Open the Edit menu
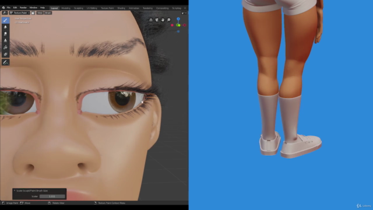 [x=15, y=8]
